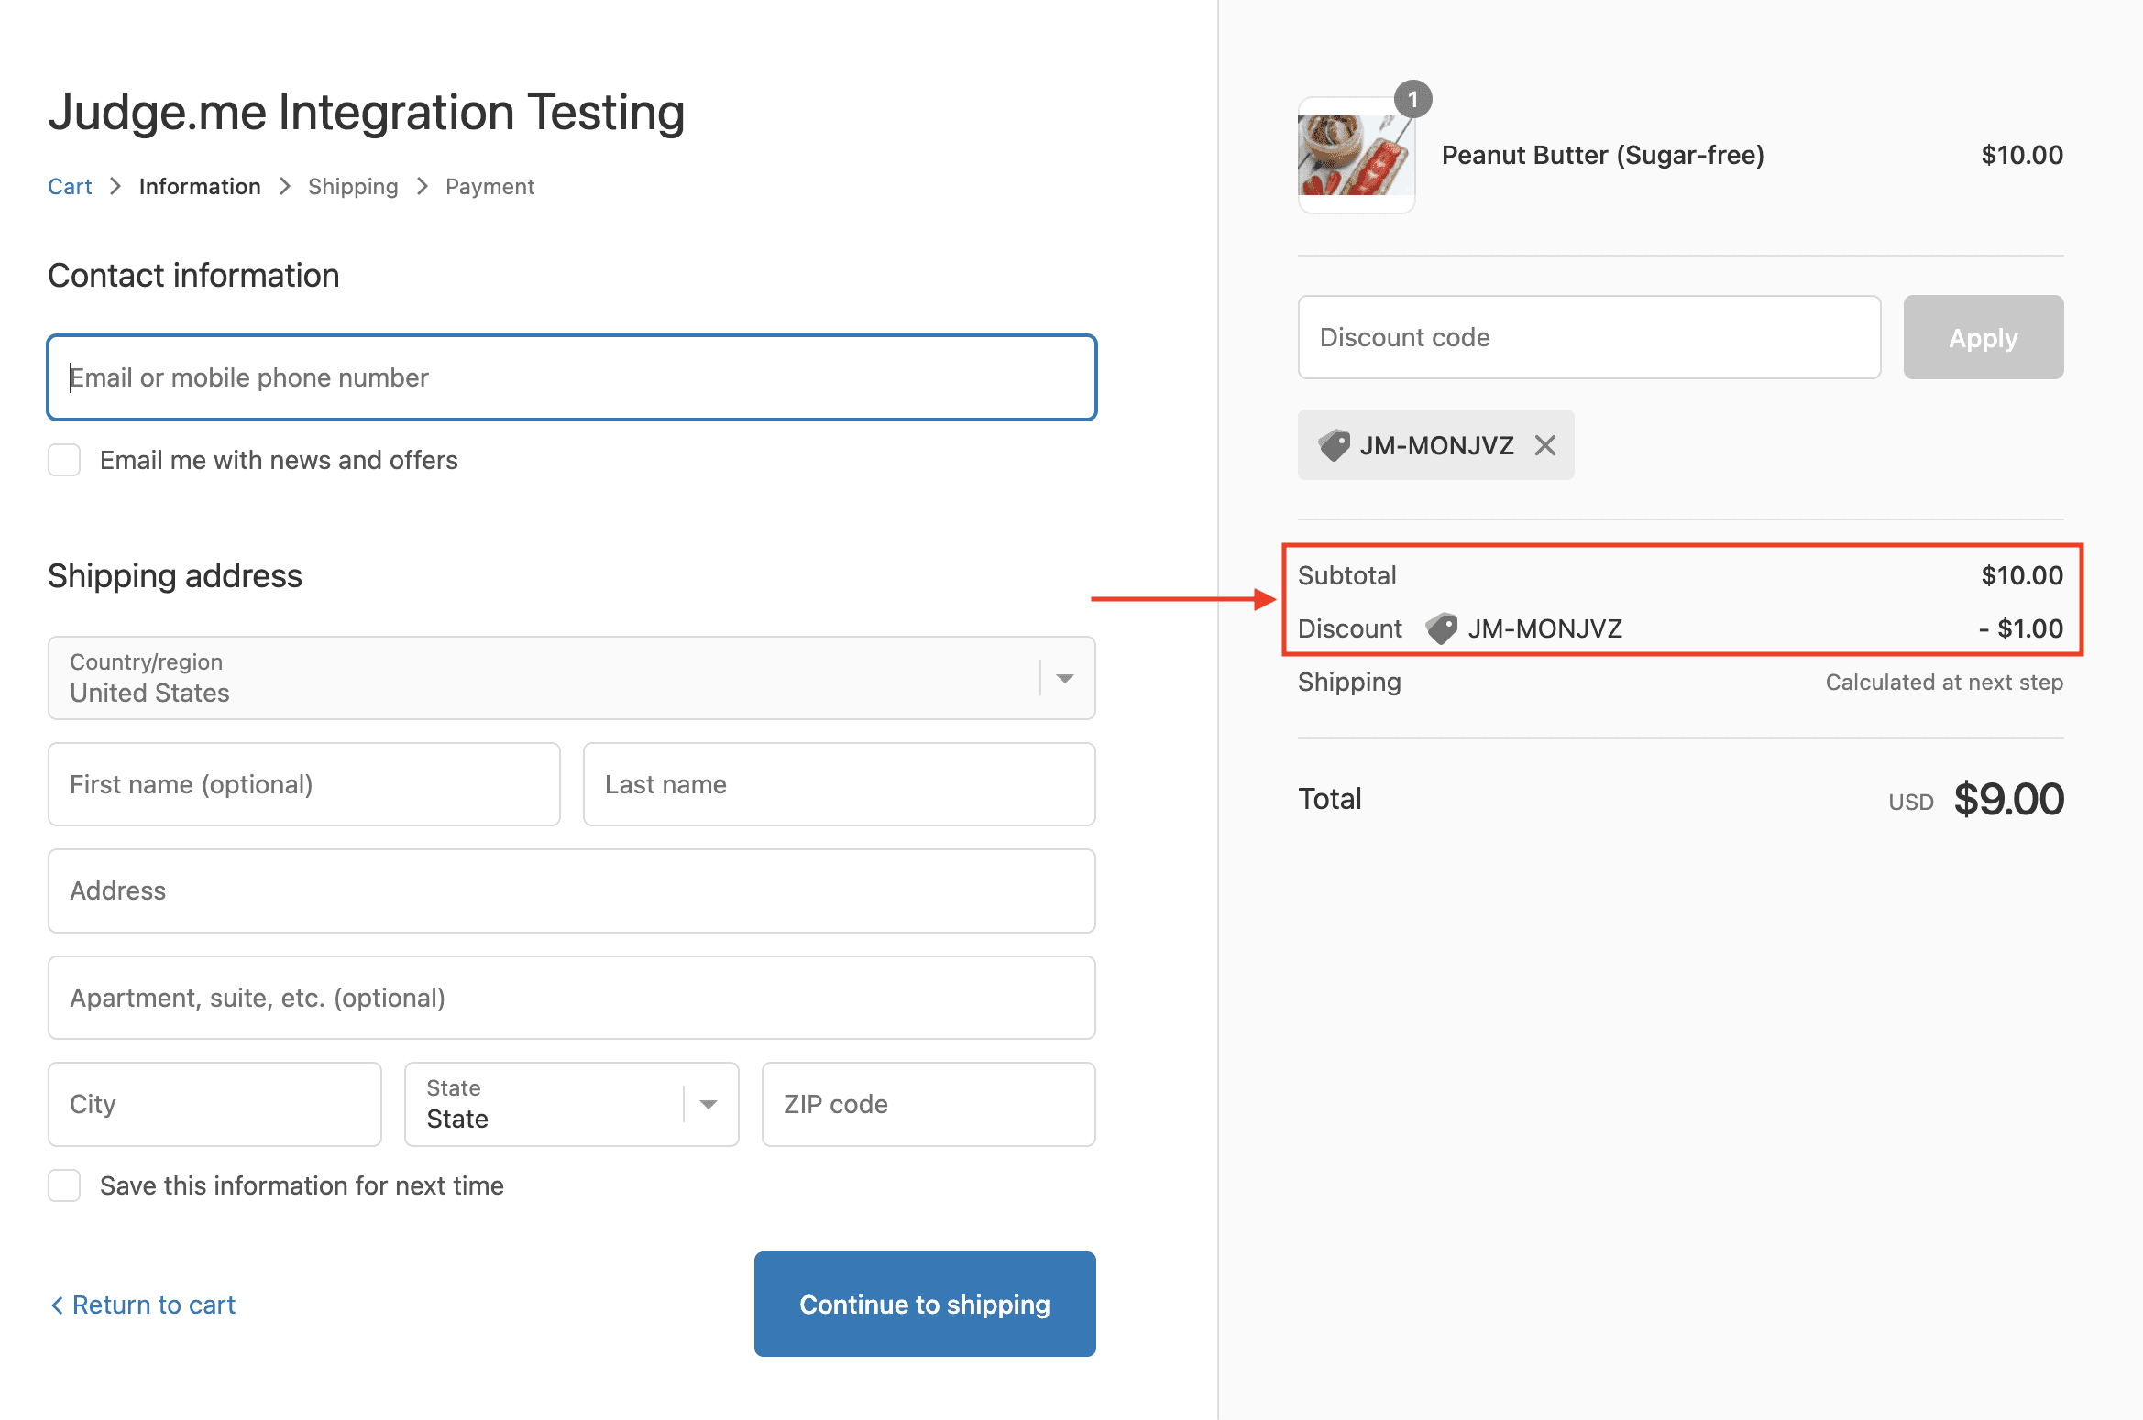The height and width of the screenshot is (1420, 2143).
Task: Click the ZIP code field
Action: point(928,1104)
